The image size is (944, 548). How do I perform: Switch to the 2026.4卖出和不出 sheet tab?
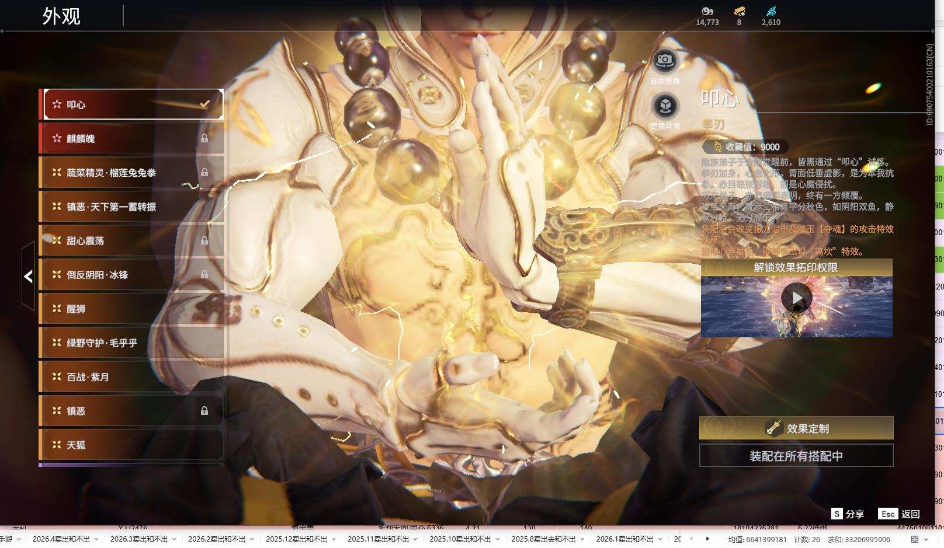pos(61,539)
